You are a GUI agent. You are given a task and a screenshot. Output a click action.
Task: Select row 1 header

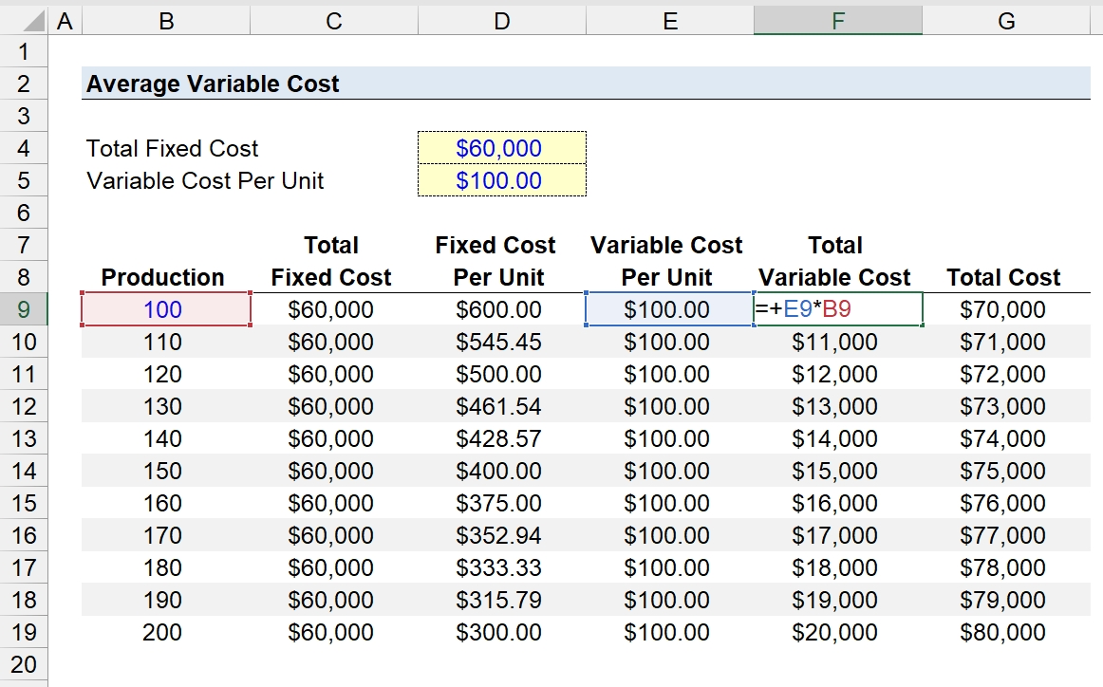point(23,51)
